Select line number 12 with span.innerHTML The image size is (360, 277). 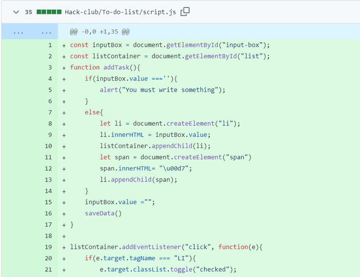(48, 168)
